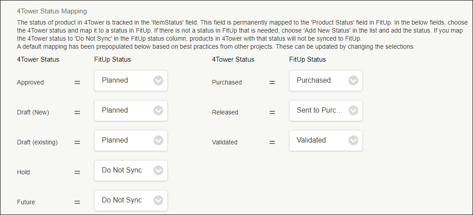This screenshot has height=215, width=473.
Task: Expand the Draft (existing) FitUp status dropdown
Action: pyautogui.click(x=131, y=140)
